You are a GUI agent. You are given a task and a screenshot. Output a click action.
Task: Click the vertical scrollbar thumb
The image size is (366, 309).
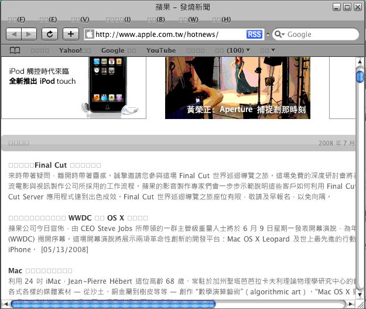[x=360, y=77]
